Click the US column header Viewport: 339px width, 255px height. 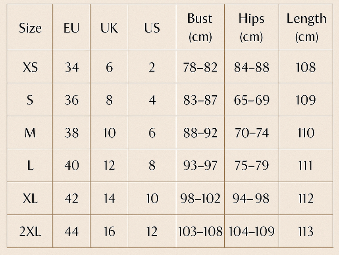click(152, 28)
